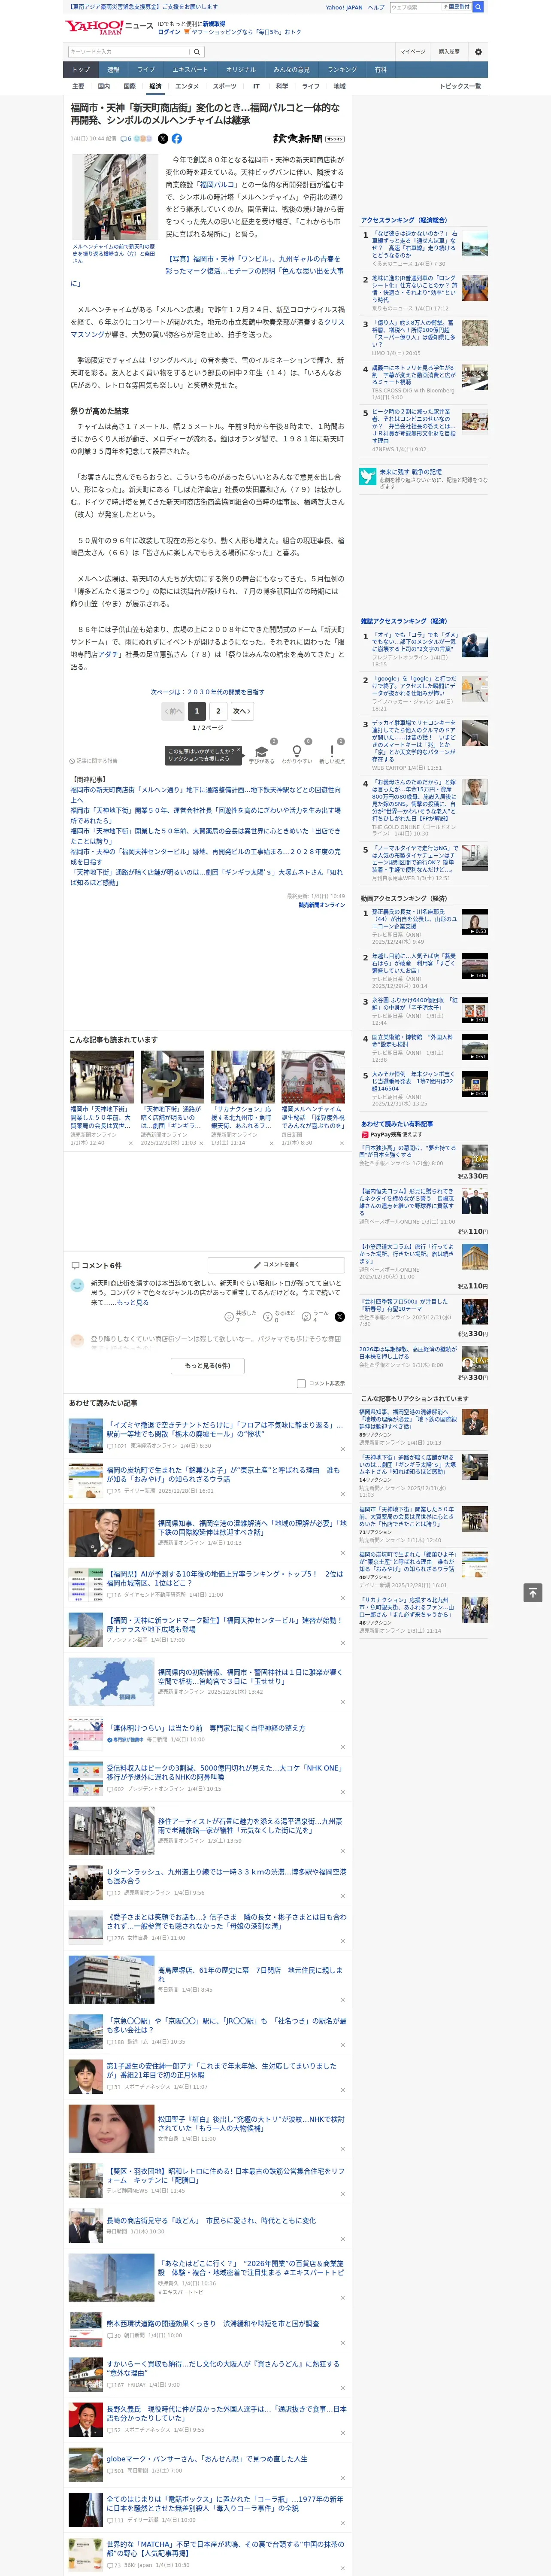Select エンタメ category tab
The width and height of the screenshot is (551, 2576).
point(187,86)
